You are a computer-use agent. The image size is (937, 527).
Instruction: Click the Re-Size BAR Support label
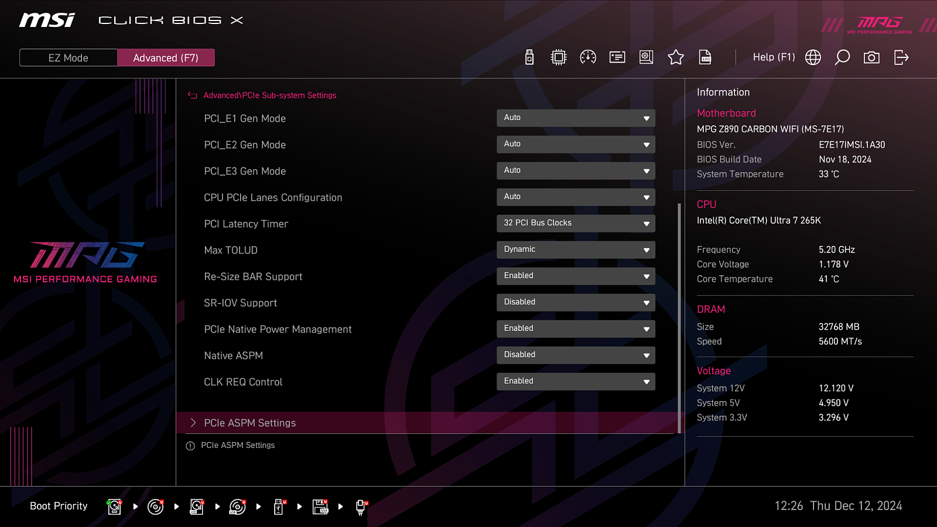(253, 276)
